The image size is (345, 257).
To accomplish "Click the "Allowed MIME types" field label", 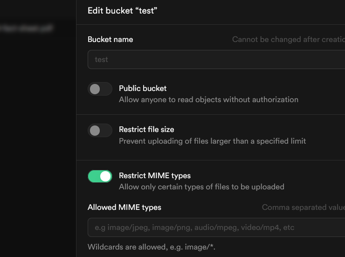I will (124, 207).
